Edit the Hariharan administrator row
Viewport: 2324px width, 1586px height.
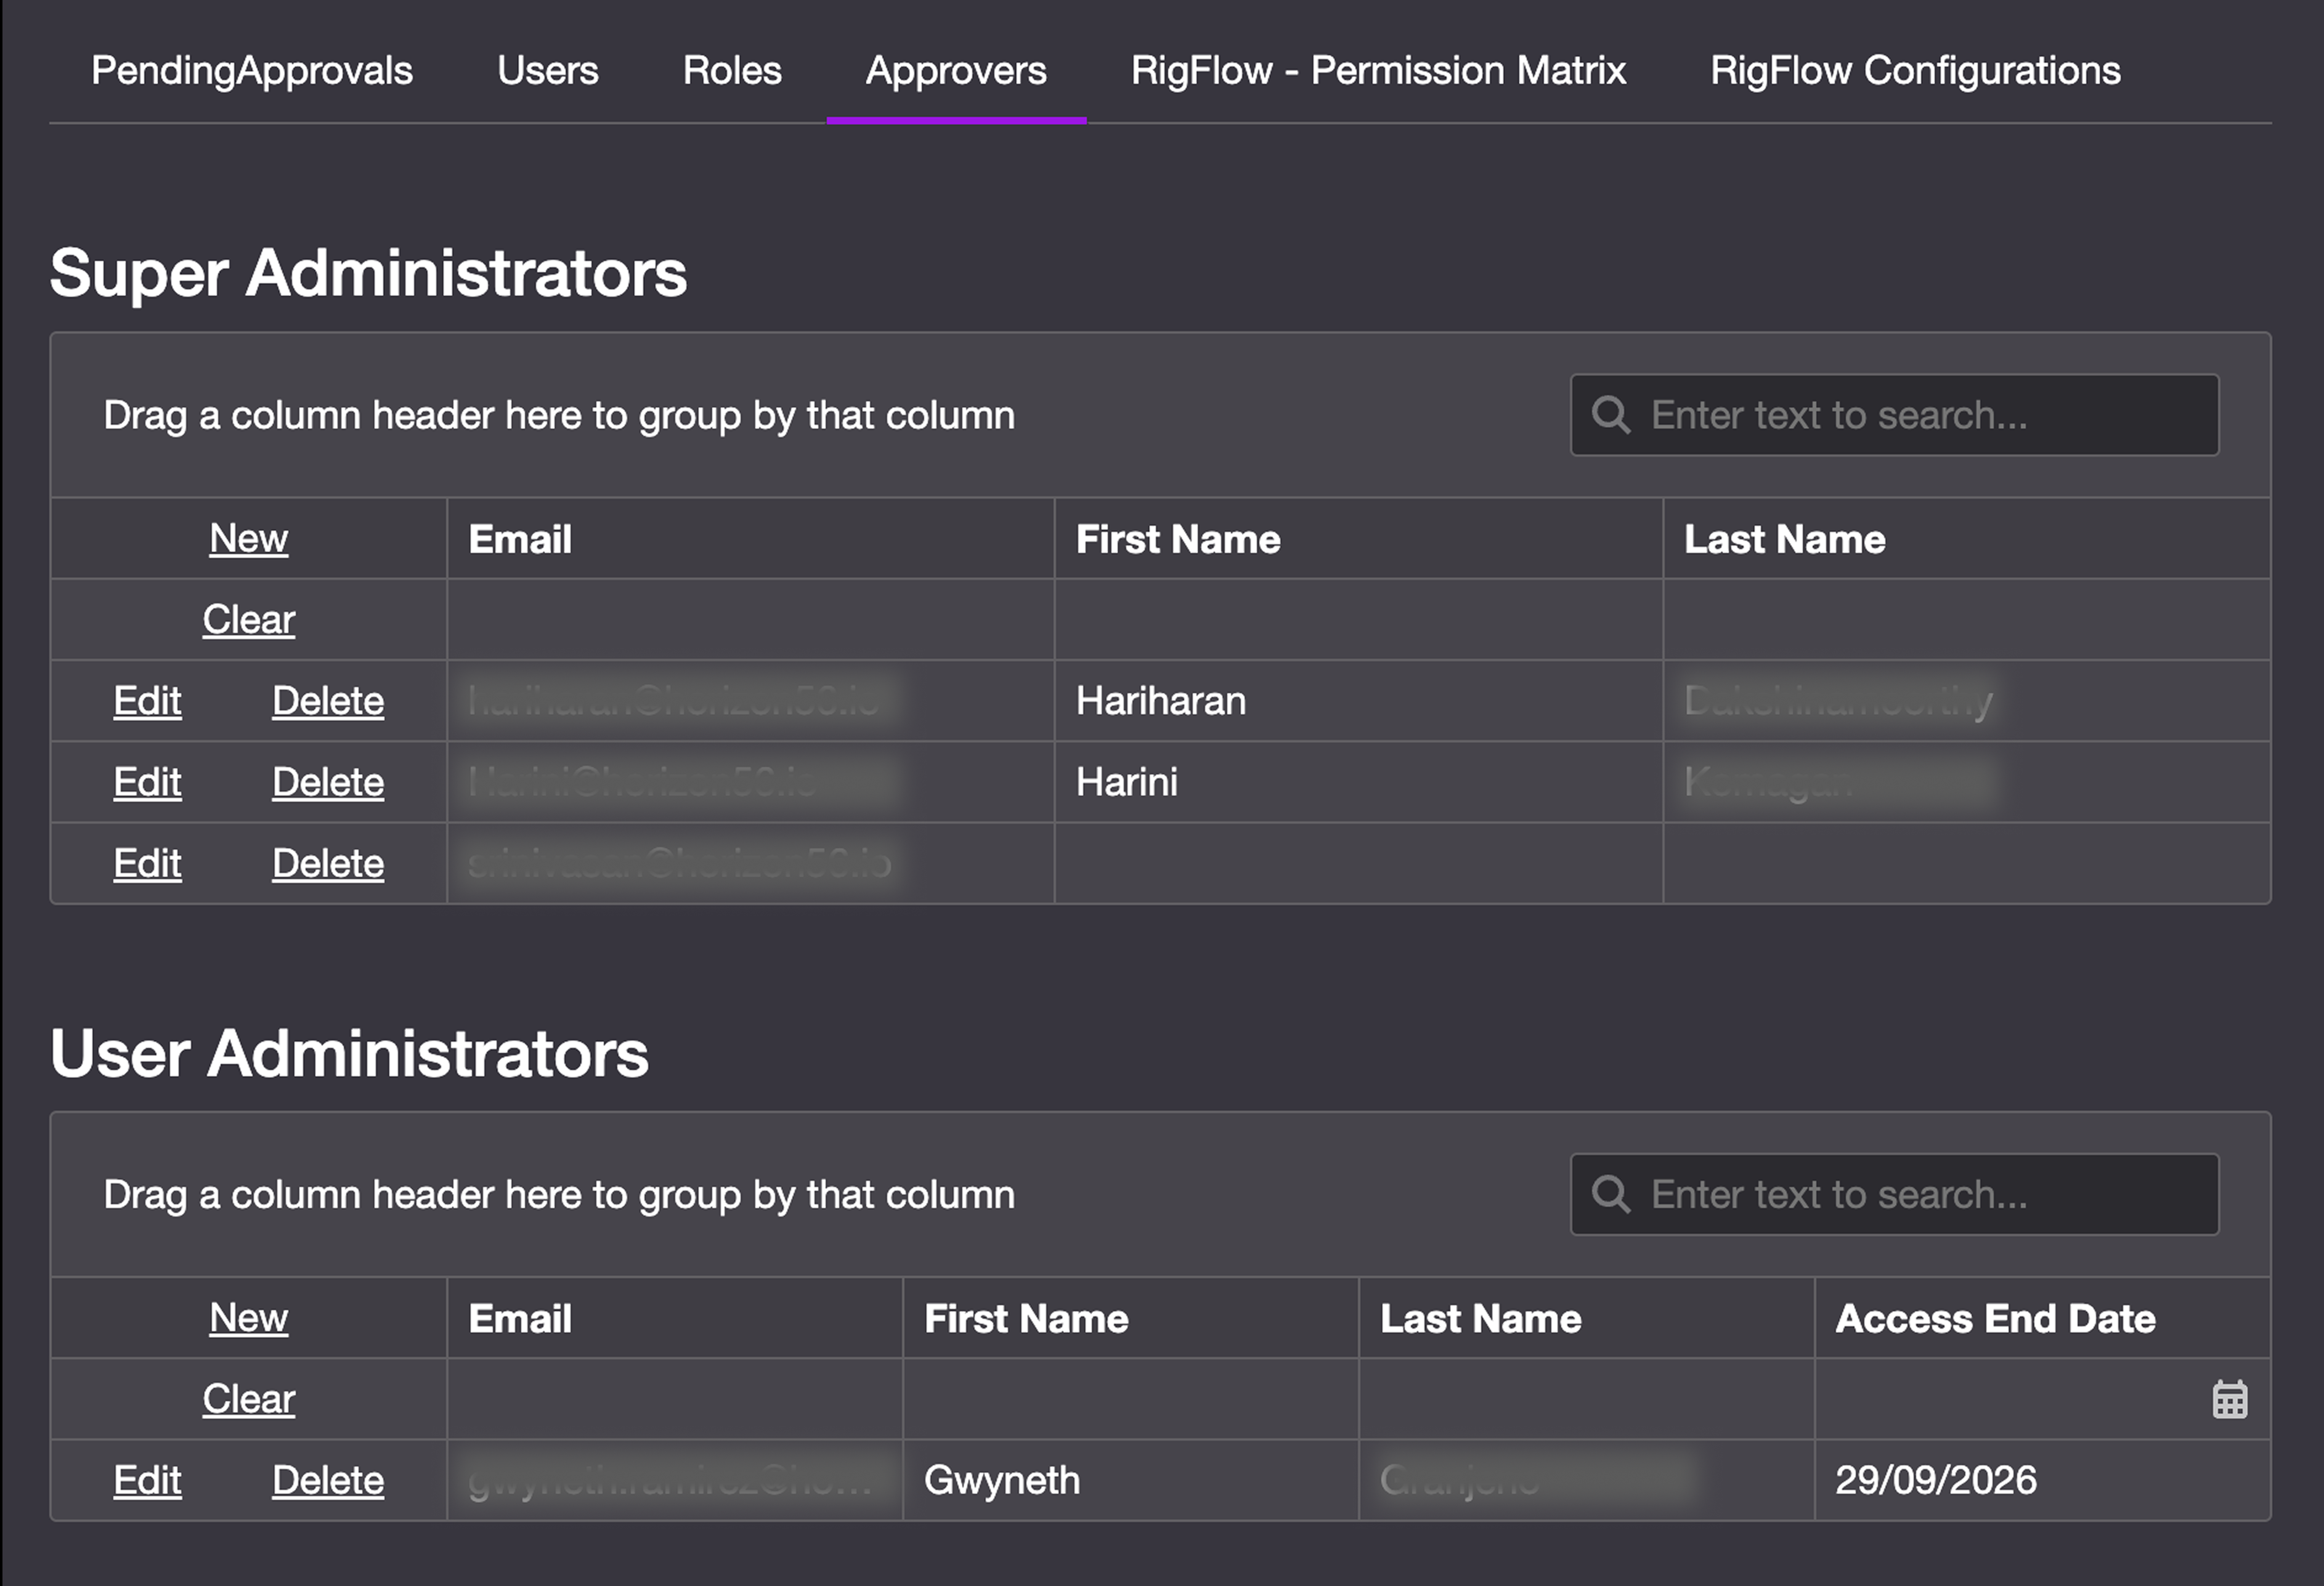[147, 701]
